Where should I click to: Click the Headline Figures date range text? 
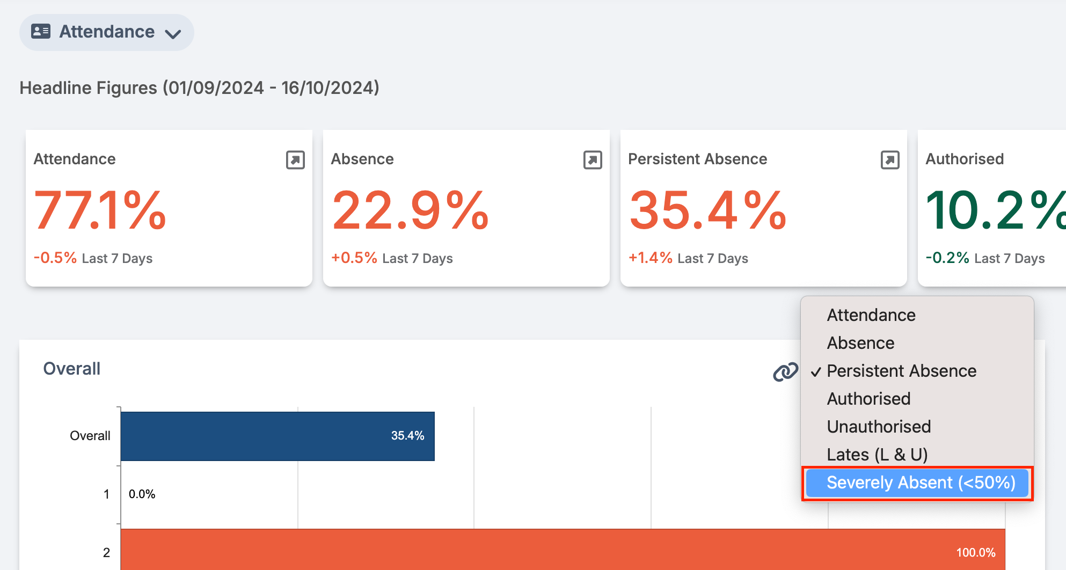(199, 87)
